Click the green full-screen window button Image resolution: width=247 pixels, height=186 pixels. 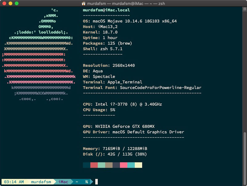pyautogui.click(x=17, y=3)
